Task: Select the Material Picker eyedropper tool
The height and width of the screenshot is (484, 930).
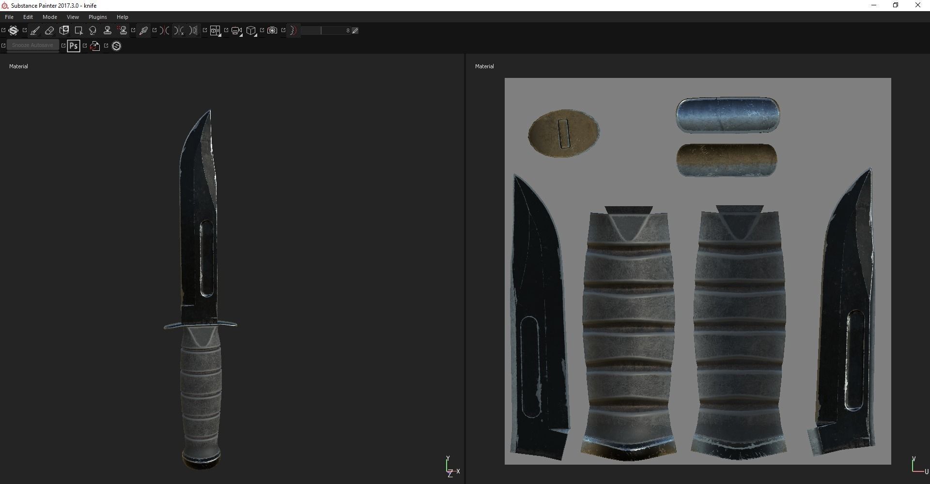Action: point(143,31)
